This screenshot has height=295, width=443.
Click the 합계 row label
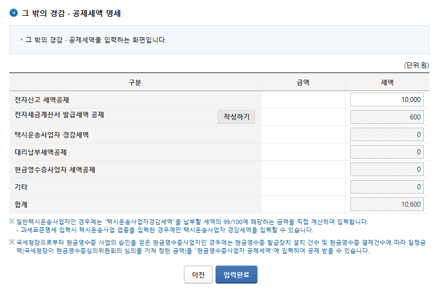click(21, 204)
